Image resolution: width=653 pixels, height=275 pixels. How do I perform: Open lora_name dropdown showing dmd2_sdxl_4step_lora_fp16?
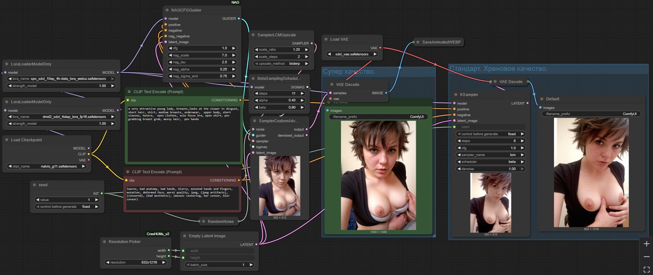point(62,117)
